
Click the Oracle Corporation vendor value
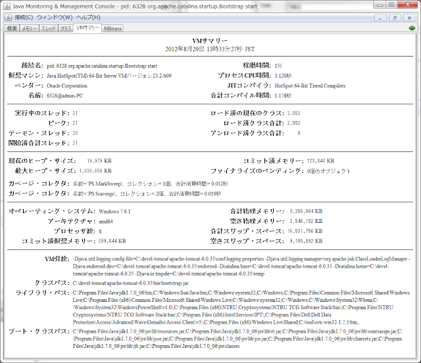[x=67, y=85]
